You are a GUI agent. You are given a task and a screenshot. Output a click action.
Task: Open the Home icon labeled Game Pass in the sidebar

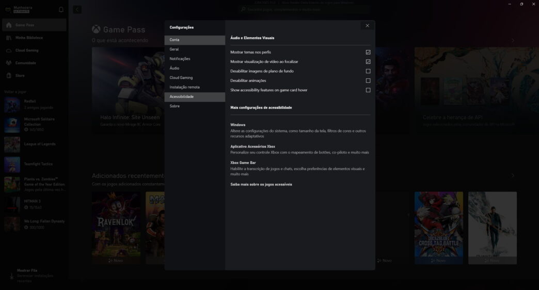[9, 25]
